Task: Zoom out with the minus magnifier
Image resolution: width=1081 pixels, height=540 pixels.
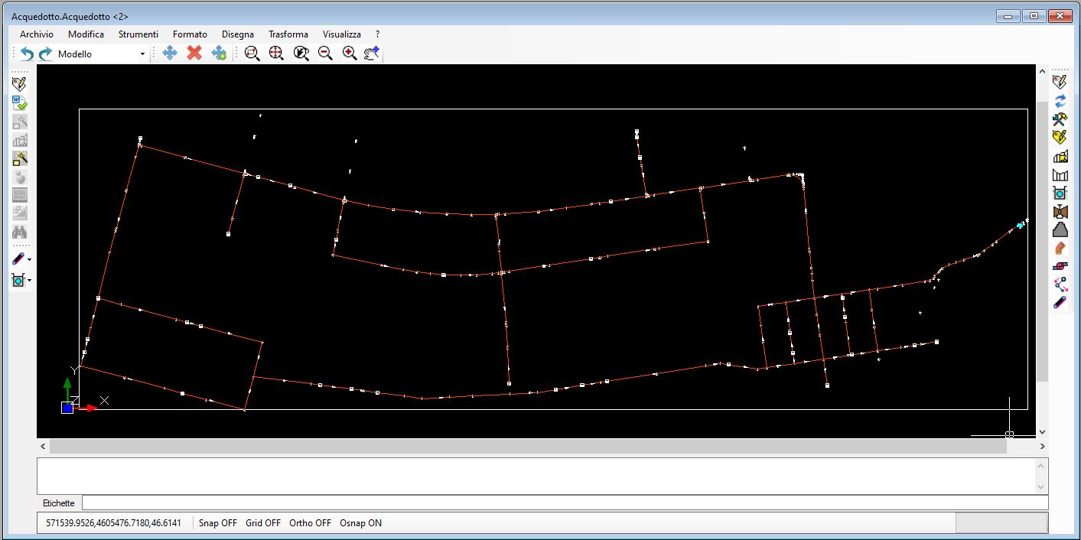Action: pyautogui.click(x=325, y=53)
